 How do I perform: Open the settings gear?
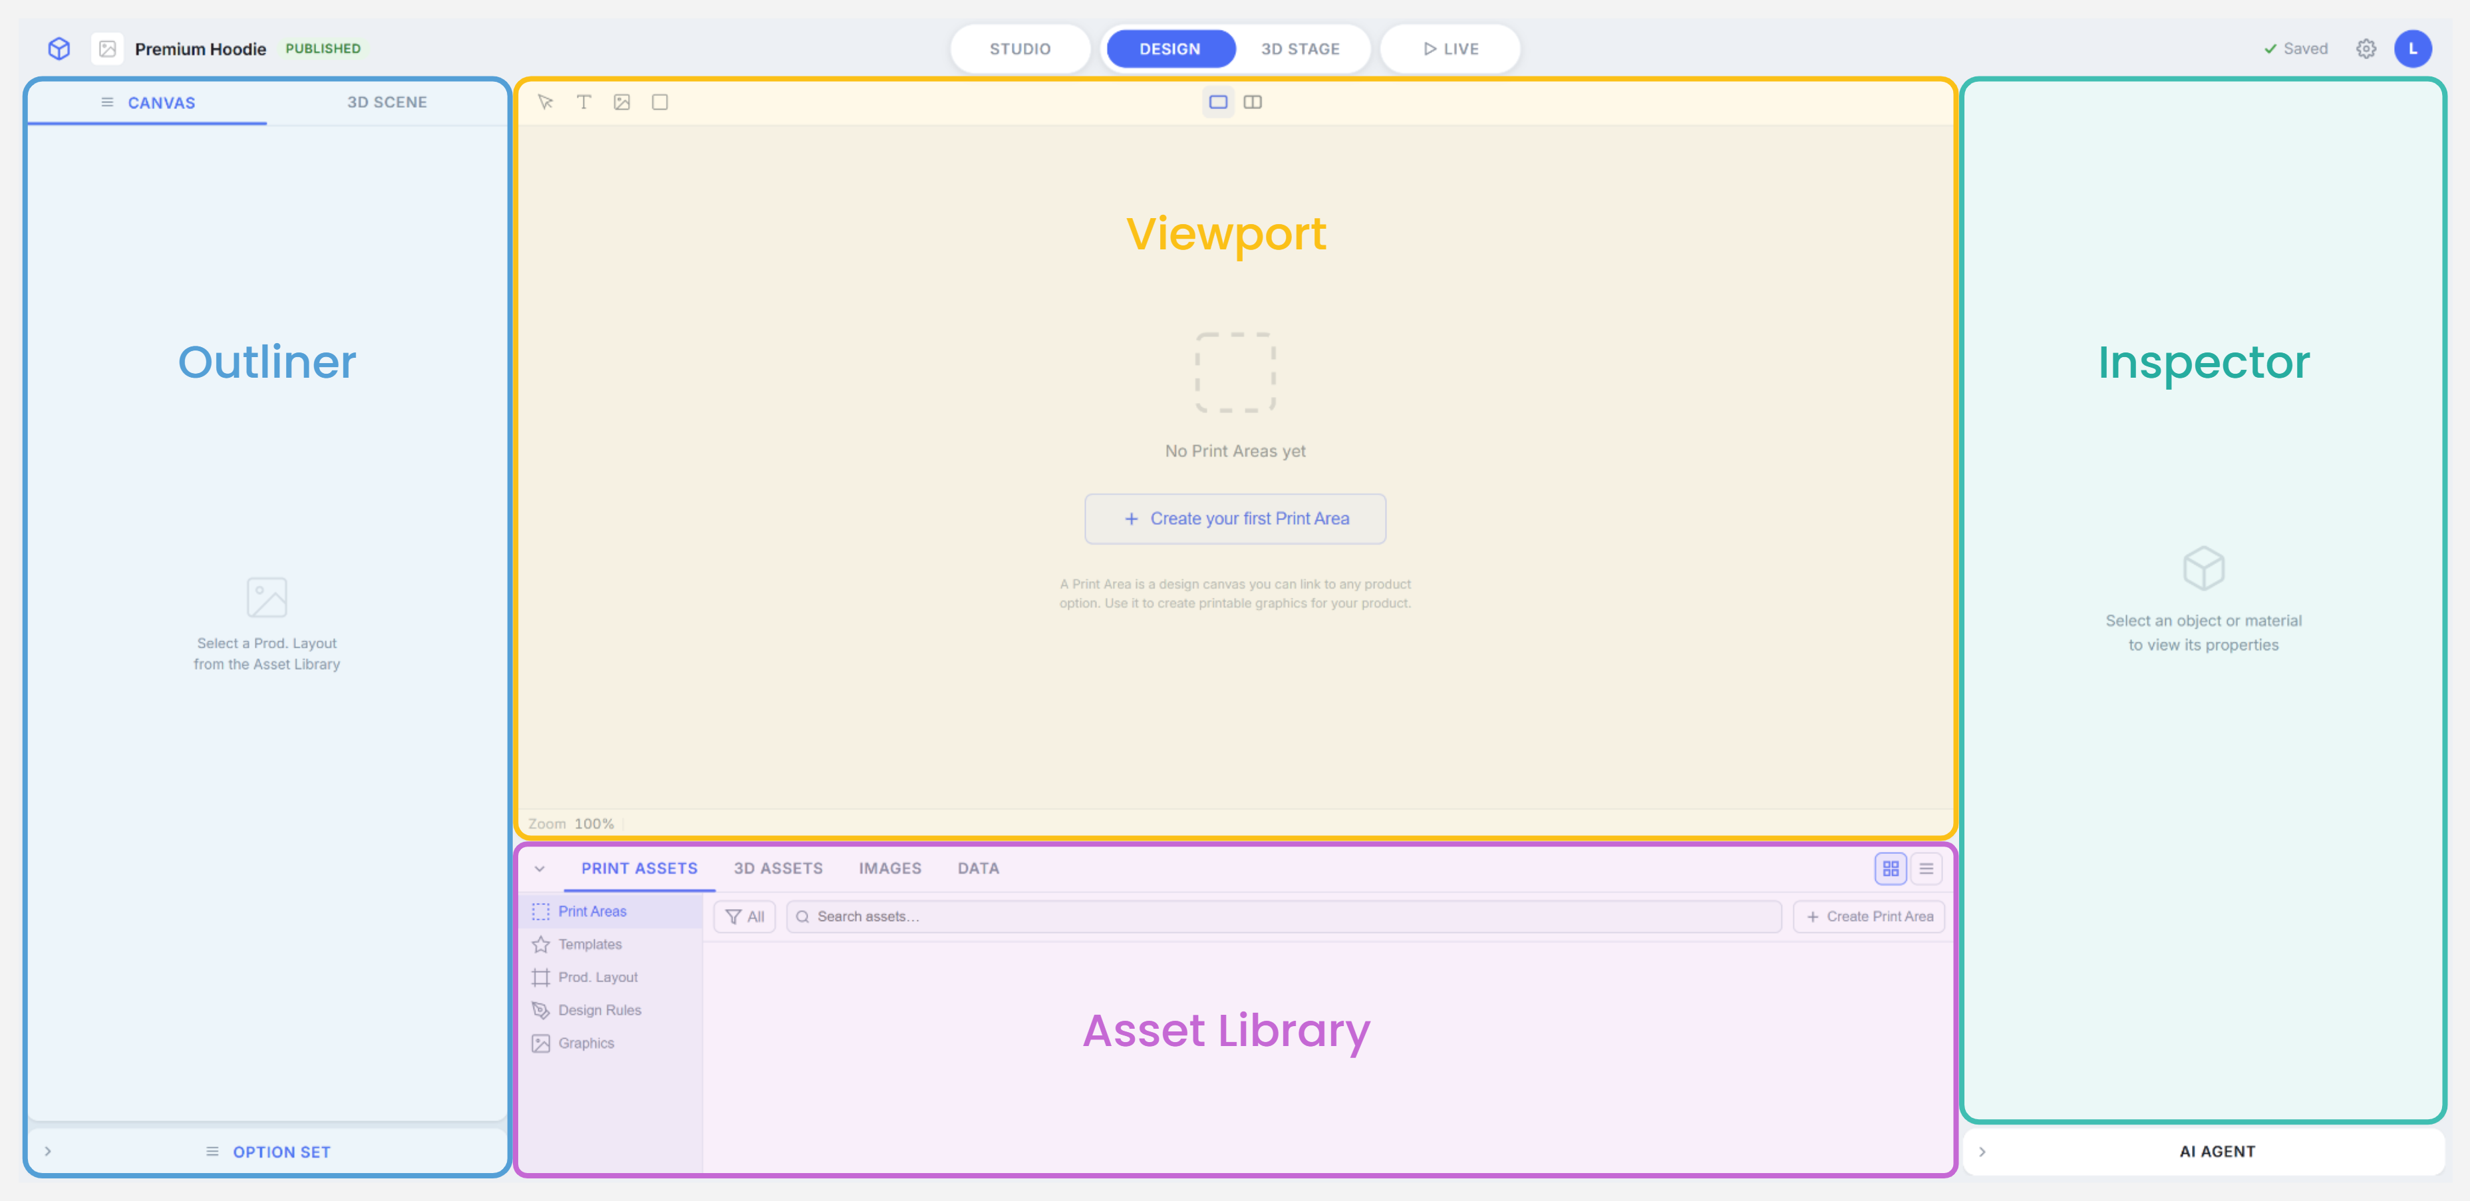(2366, 49)
